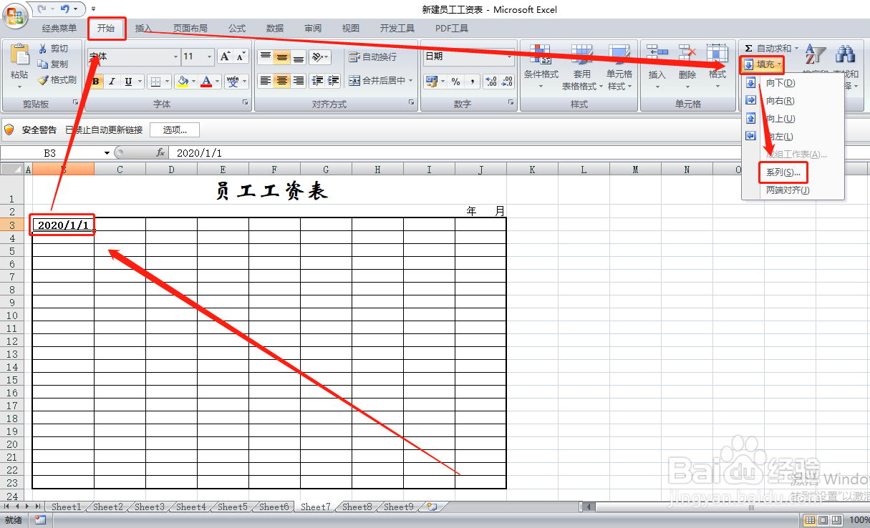Increase indent icon
This screenshot has height=528, width=870.
point(333,81)
